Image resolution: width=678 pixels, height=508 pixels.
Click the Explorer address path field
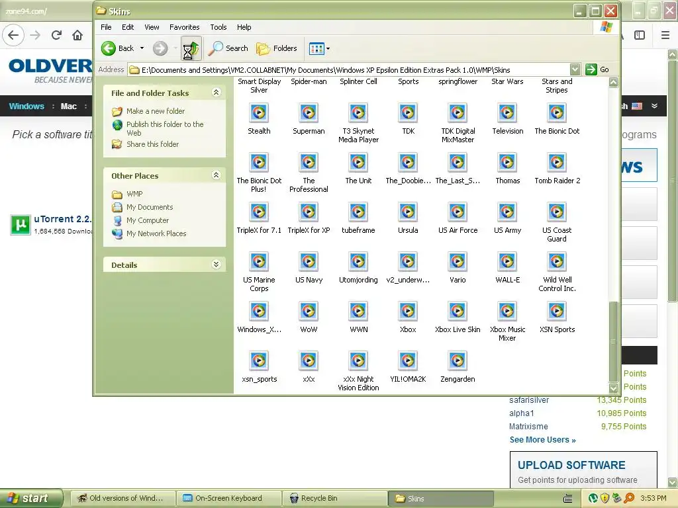pos(350,70)
